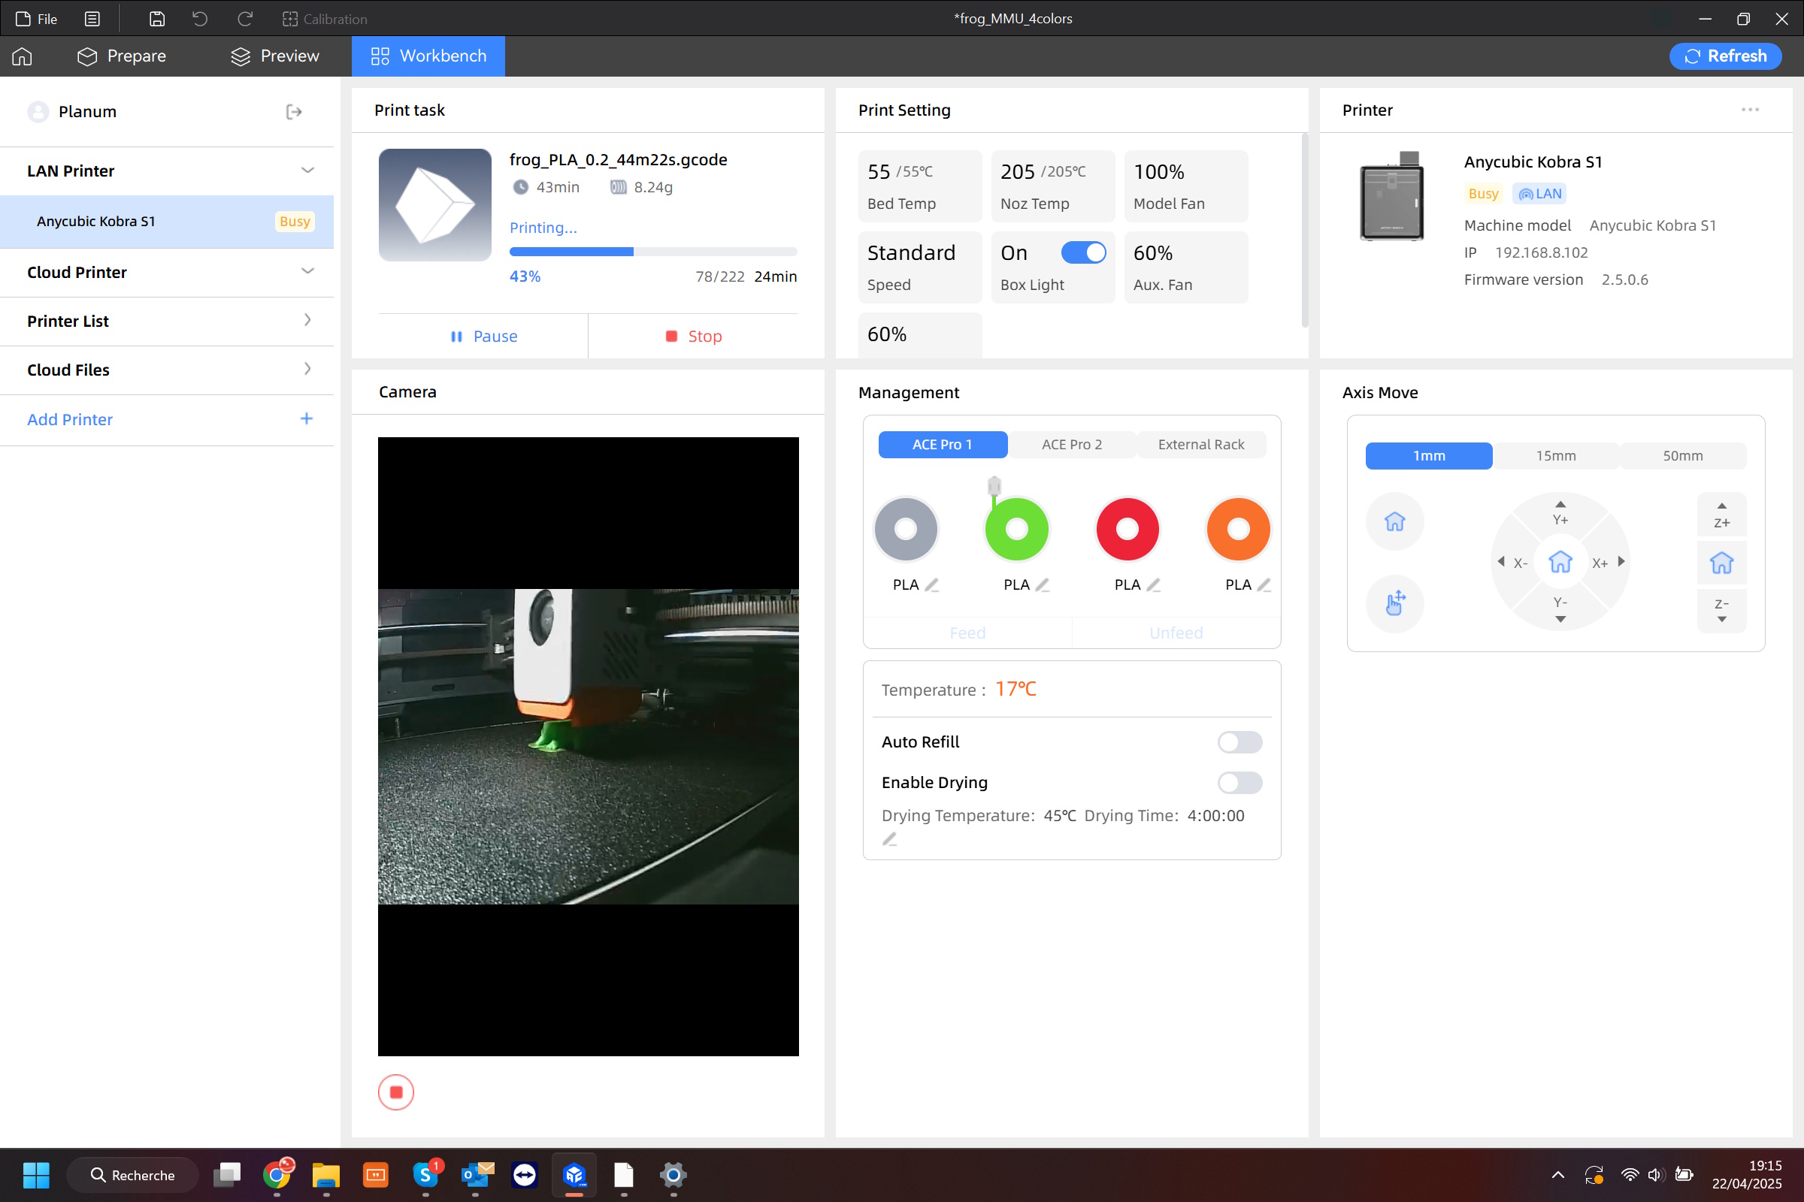
Task: Edit the gray spool PLA pencil icon
Action: pos(932,585)
